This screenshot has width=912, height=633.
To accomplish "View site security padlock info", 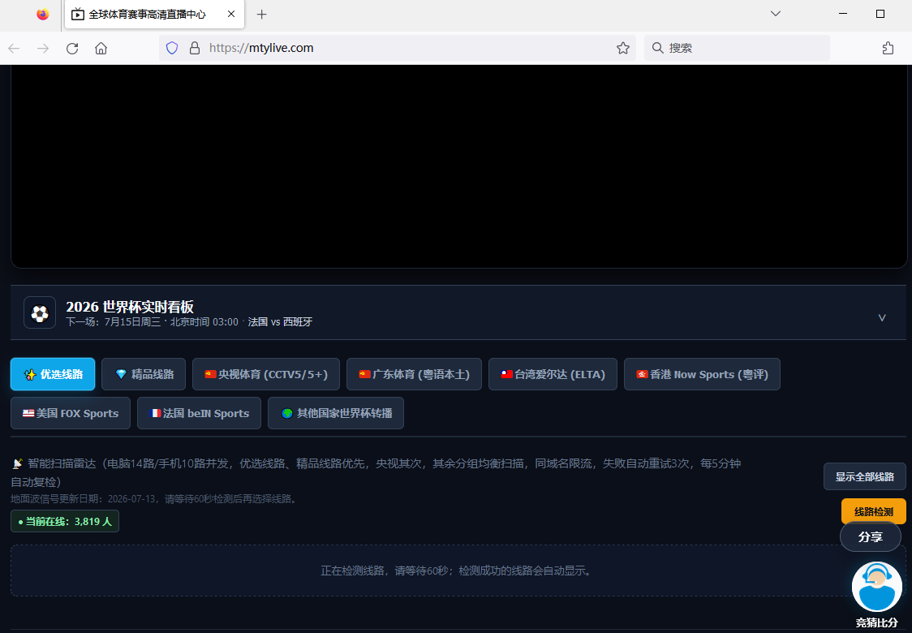I will pyautogui.click(x=195, y=48).
